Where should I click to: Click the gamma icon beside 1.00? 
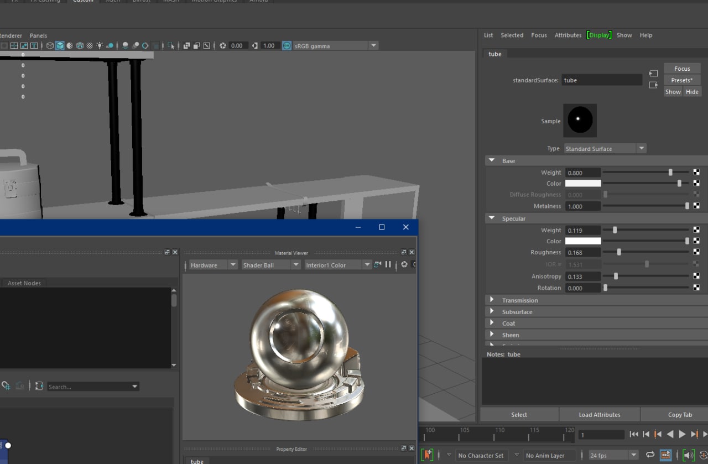click(x=255, y=46)
